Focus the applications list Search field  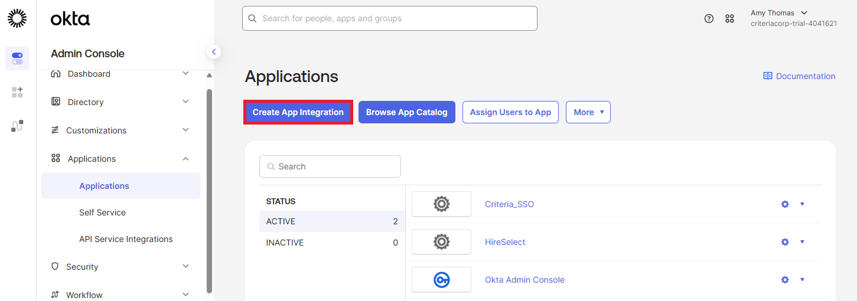(330, 166)
